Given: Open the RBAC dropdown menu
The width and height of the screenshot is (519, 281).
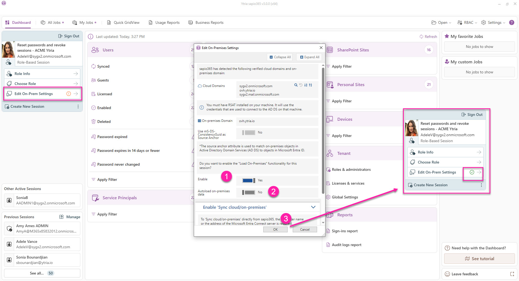Looking at the screenshot, I should (467, 22).
